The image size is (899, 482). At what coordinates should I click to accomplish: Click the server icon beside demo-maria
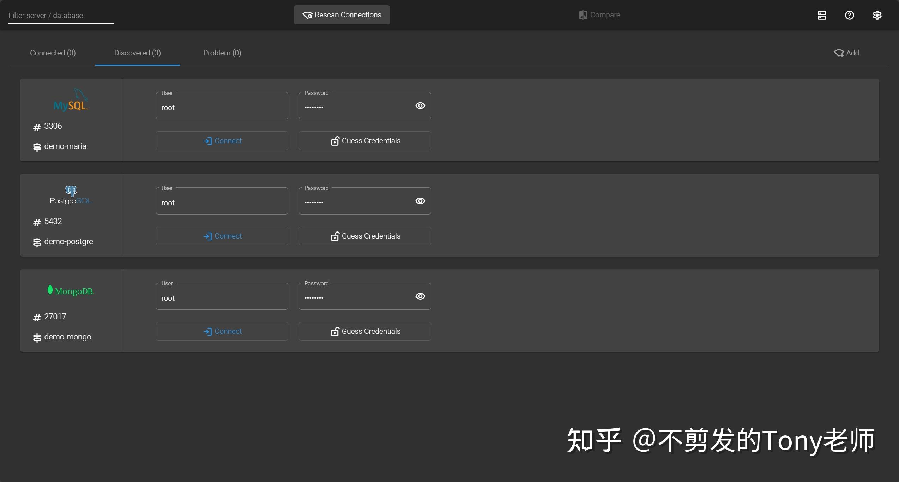pyautogui.click(x=37, y=147)
